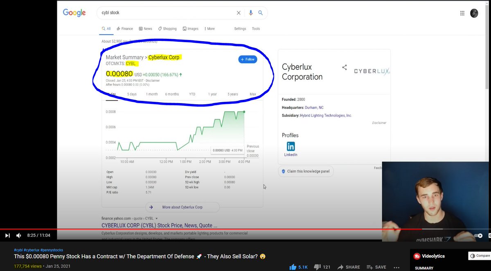
Task: Select the YTD chart range
Action: pyautogui.click(x=192, y=94)
